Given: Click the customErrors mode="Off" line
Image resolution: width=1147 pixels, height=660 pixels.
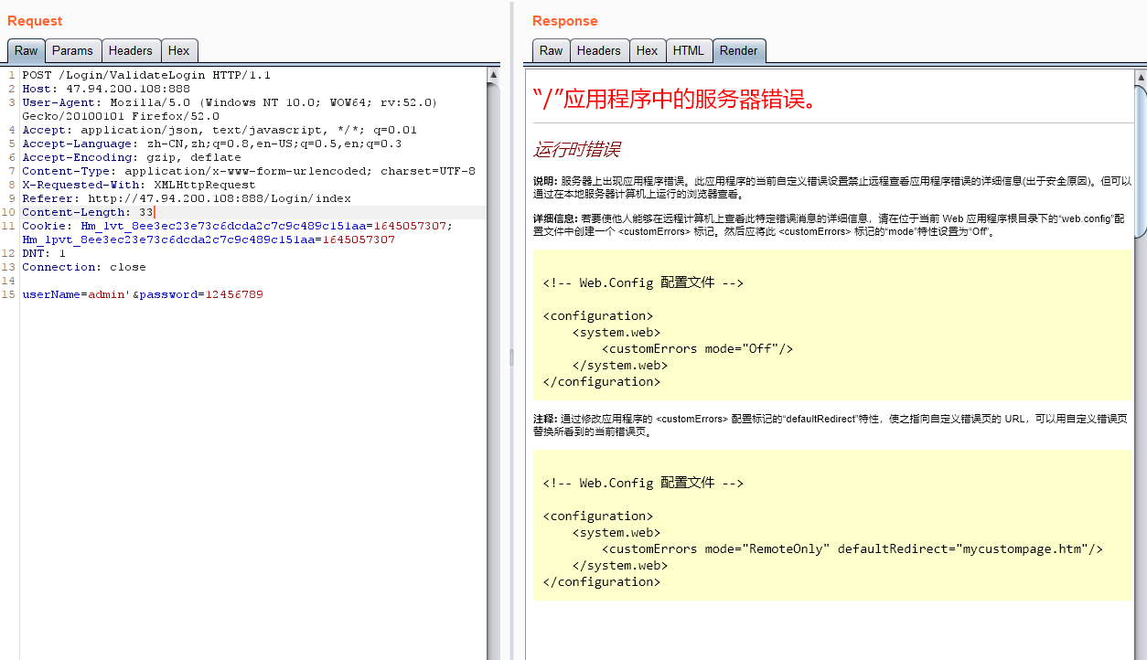Looking at the screenshot, I should tap(697, 348).
